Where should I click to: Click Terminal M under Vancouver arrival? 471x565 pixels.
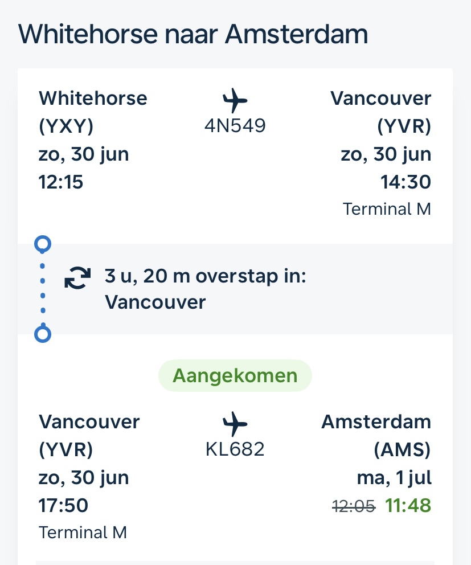pyautogui.click(x=387, y=209)
